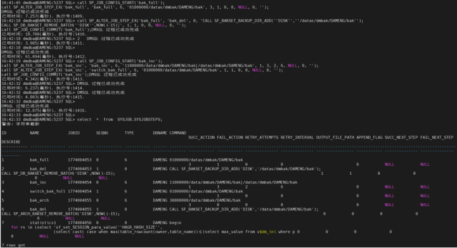
Task: Click the OUTPUT_FILE_PATH column header
Action: 335,137
